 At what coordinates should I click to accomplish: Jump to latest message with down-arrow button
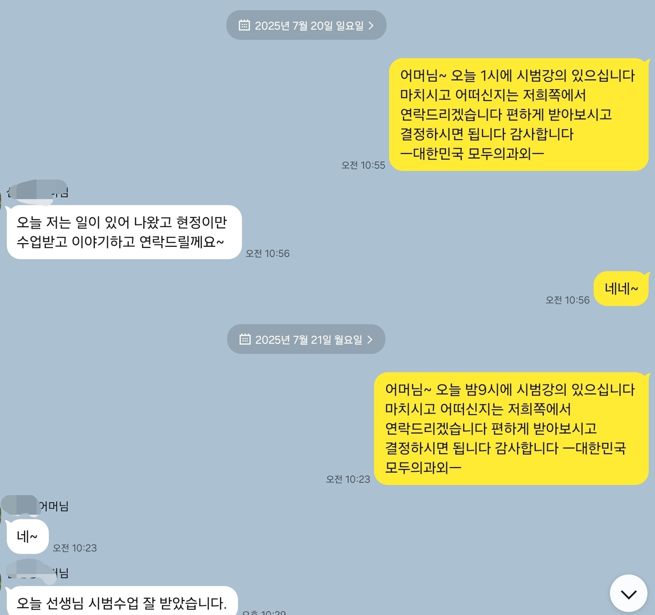pyautogui.click(x=628, y=593)
